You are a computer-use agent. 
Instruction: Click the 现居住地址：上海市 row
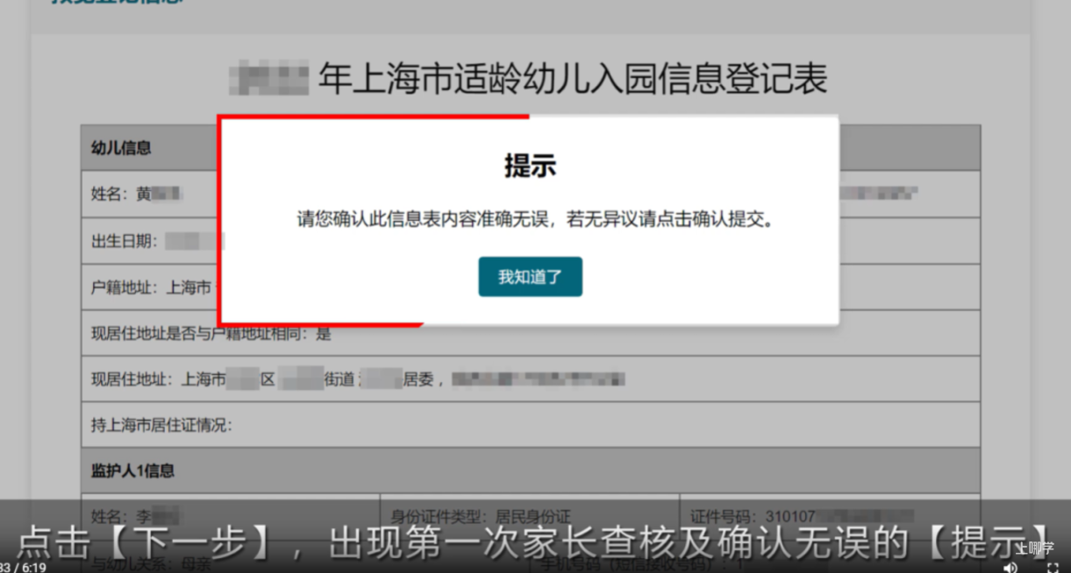tap(530, 379)
